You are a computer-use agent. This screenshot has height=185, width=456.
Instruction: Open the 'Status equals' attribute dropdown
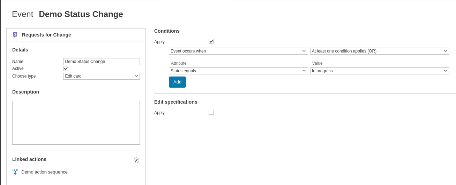[238, 71]
